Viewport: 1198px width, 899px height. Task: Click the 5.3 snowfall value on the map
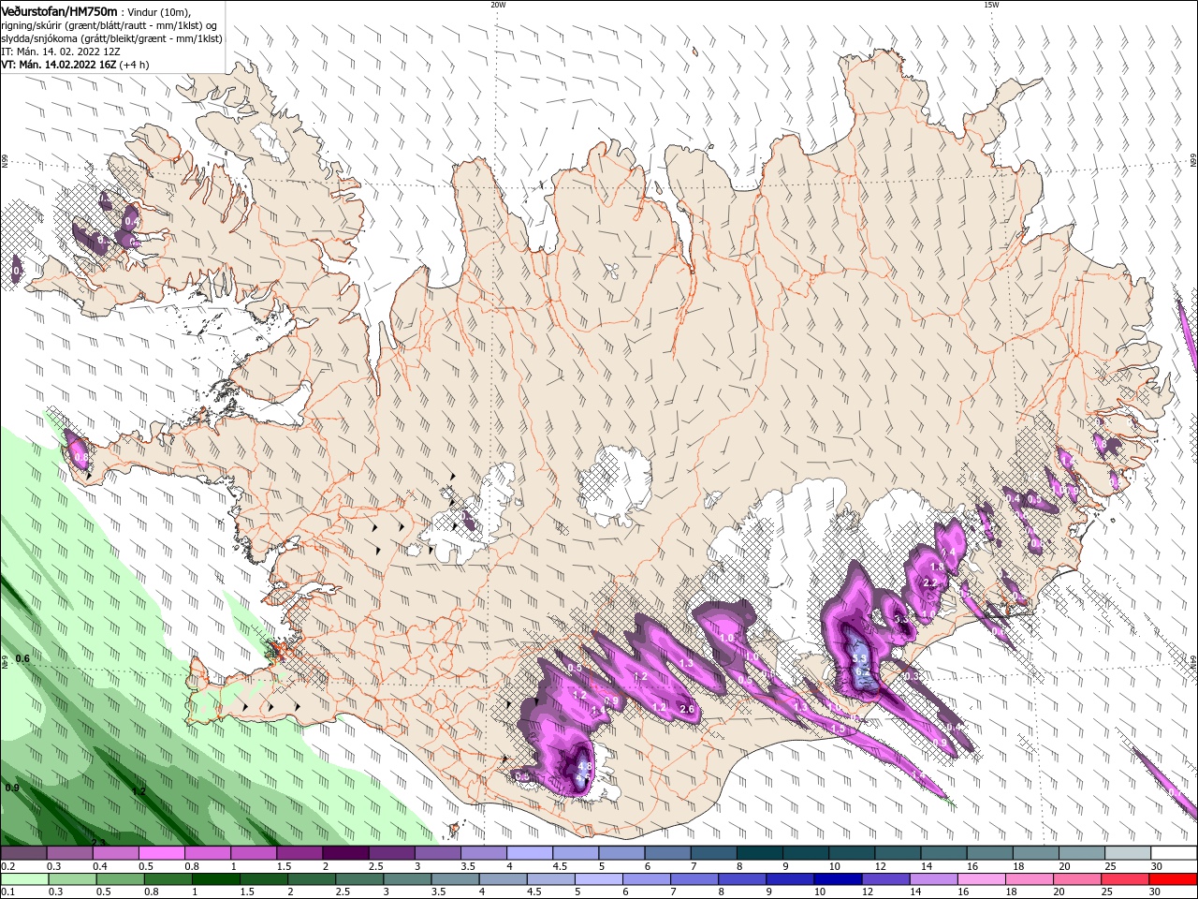click(x=859, y=658)
